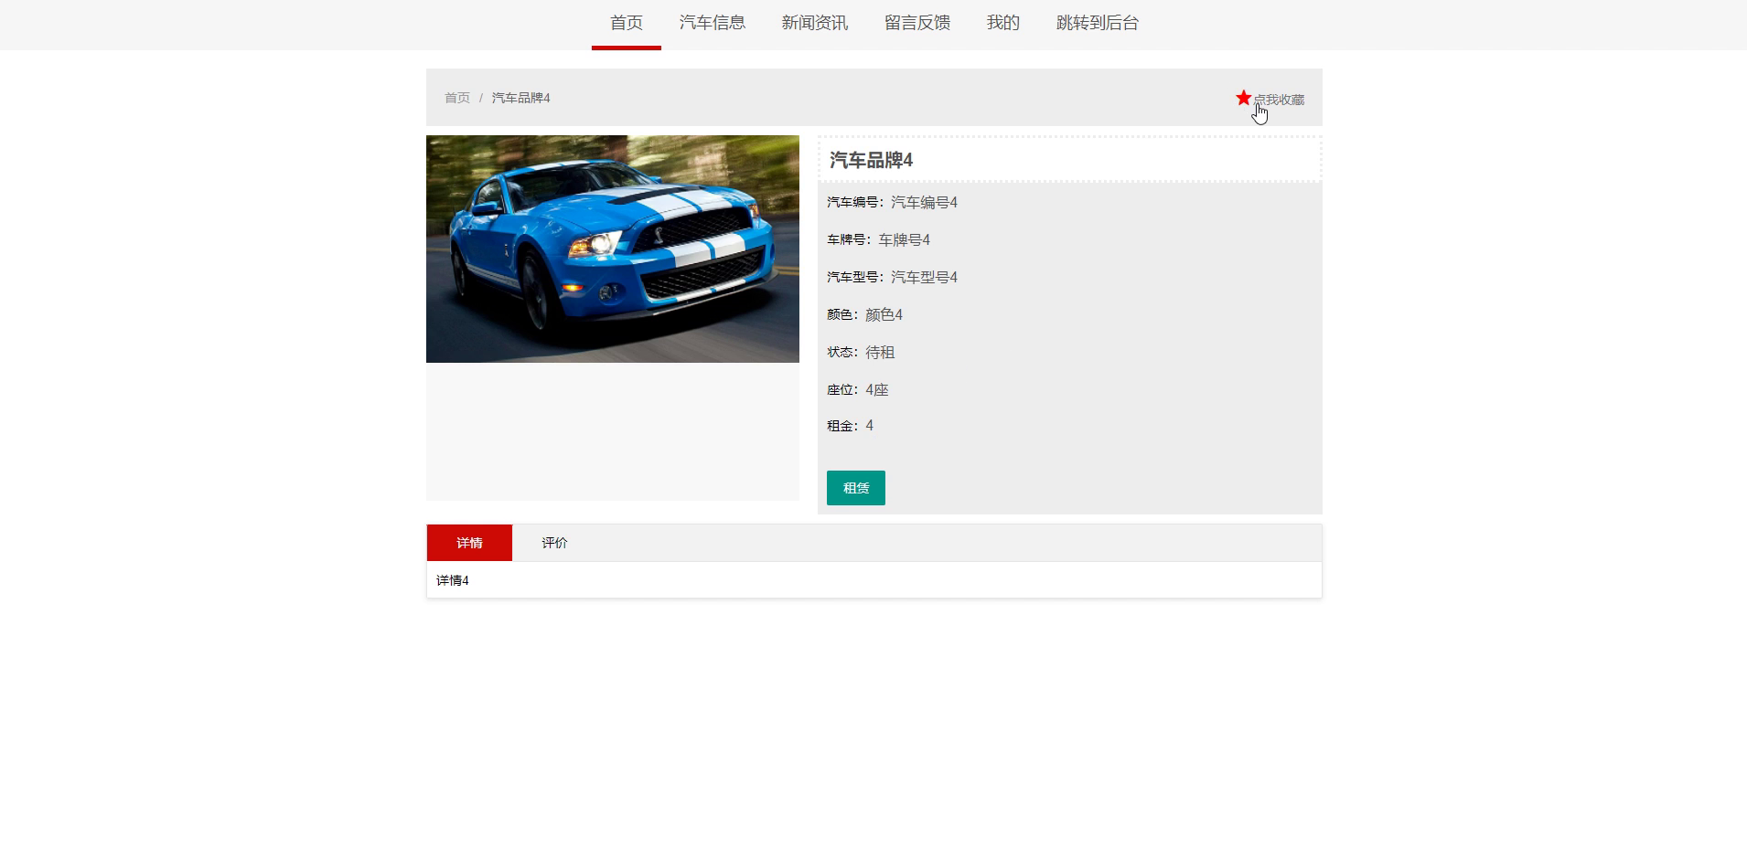Viewport: 1747px width, 848px height.
Task: Click the 汽车编号4 value text
Action: [x=924, y=202]
